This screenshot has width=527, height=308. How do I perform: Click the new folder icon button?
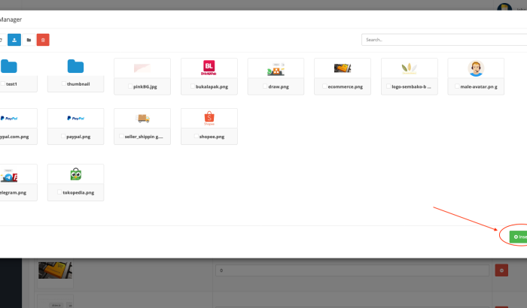point(29,40)
